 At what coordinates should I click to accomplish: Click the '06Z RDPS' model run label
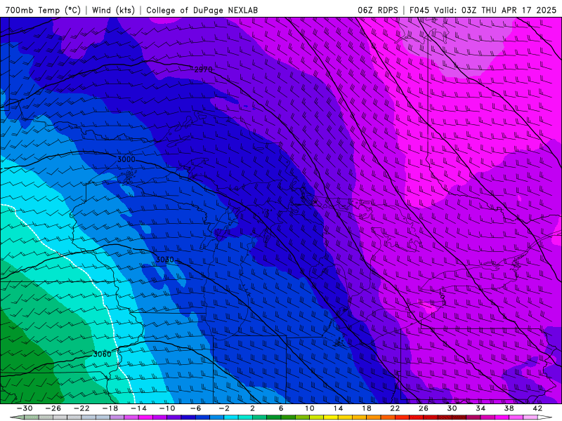pyautogui.click(x=378, y=10)
